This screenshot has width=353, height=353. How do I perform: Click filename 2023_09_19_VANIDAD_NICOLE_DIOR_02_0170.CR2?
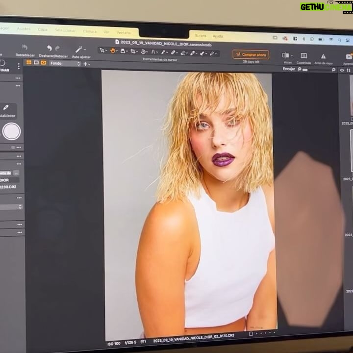(194, 338)
